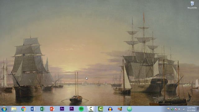The height and width of the screenshot is (112, 199).
Task: Open Adobe After Effects taskbar icon
Action: click(x=62, y=109)
